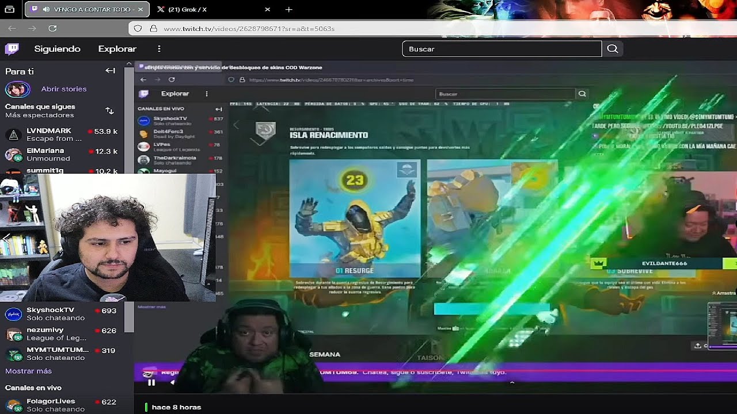Open the LVNDMARK channel name
Viewport: 737px width, 414px height.
[x=49, y=131]
